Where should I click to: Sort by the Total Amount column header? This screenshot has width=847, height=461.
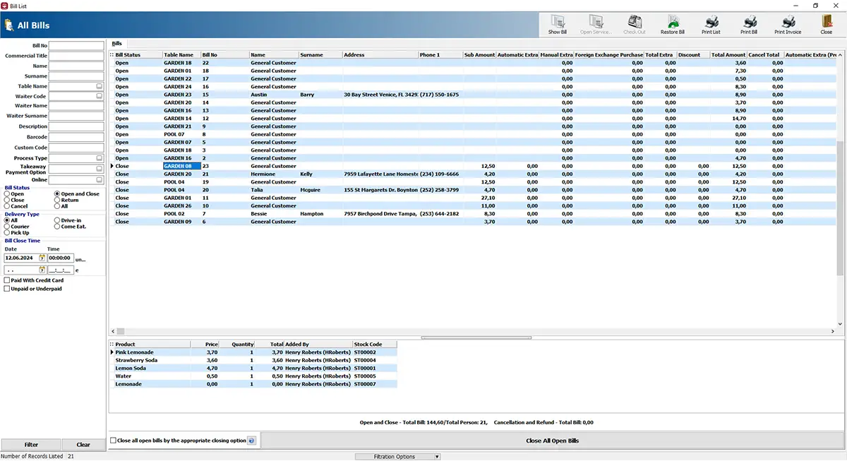point(728,54)
